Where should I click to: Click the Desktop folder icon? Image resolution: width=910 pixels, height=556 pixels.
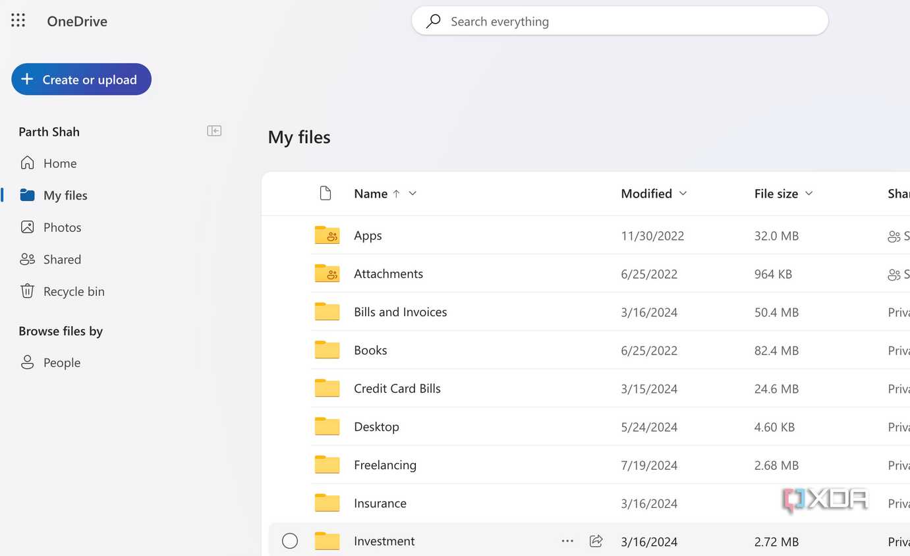tap(327, 426)
